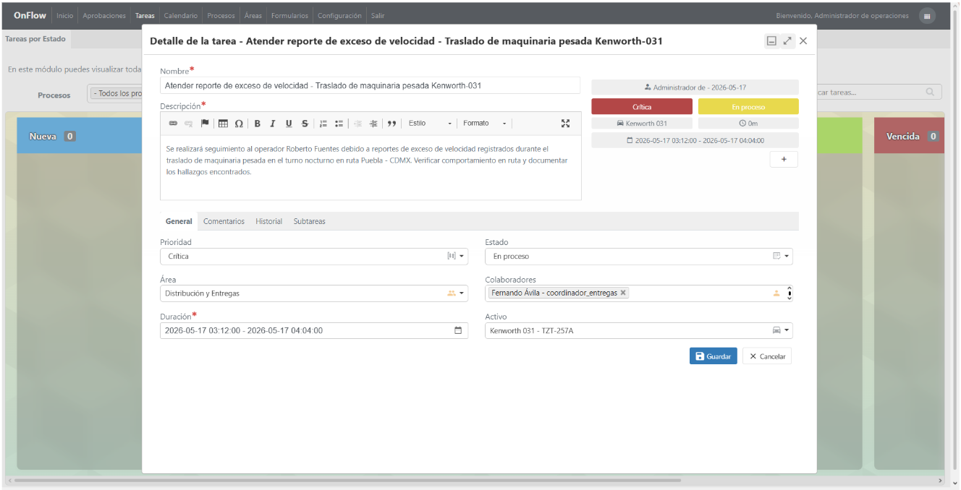Insert a special character (Omega) symbol
The width and height of the screenshot is (961, 490).
pos(239,124)
